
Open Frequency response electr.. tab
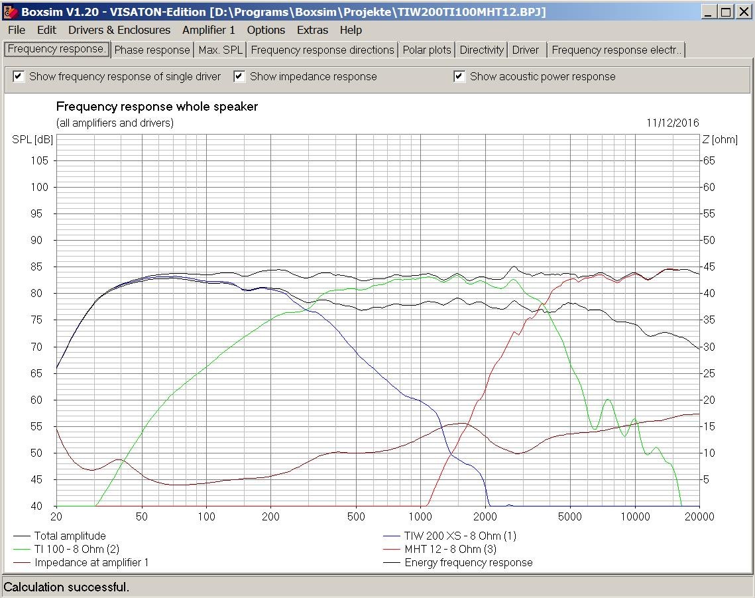[616, 50]
